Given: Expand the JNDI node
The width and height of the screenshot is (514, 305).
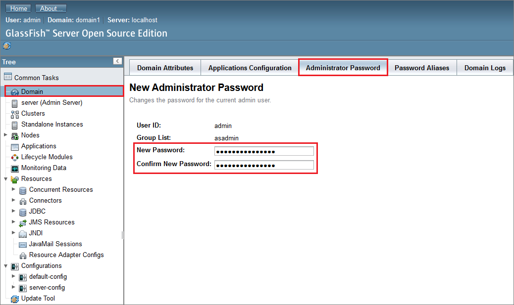Looking at the screenshot, I should tap(13, 232).
